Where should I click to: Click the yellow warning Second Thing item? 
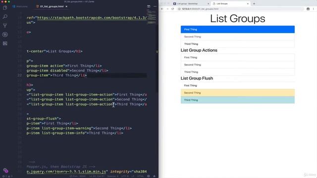[x=238, y=93]
